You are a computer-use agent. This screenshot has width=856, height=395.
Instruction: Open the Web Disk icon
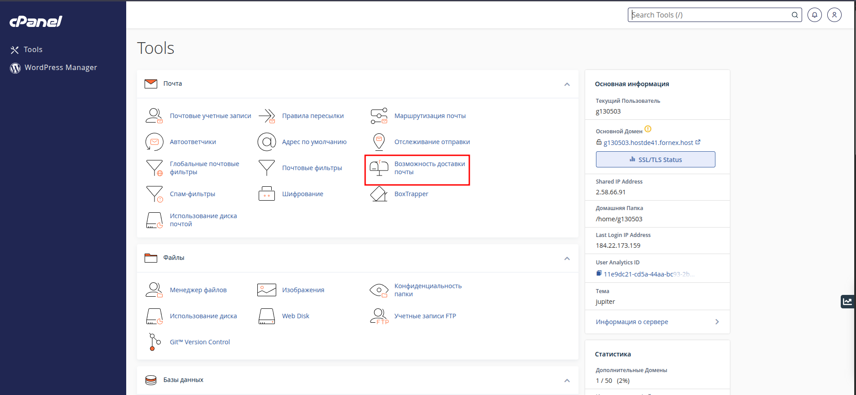tap(266, 316)
